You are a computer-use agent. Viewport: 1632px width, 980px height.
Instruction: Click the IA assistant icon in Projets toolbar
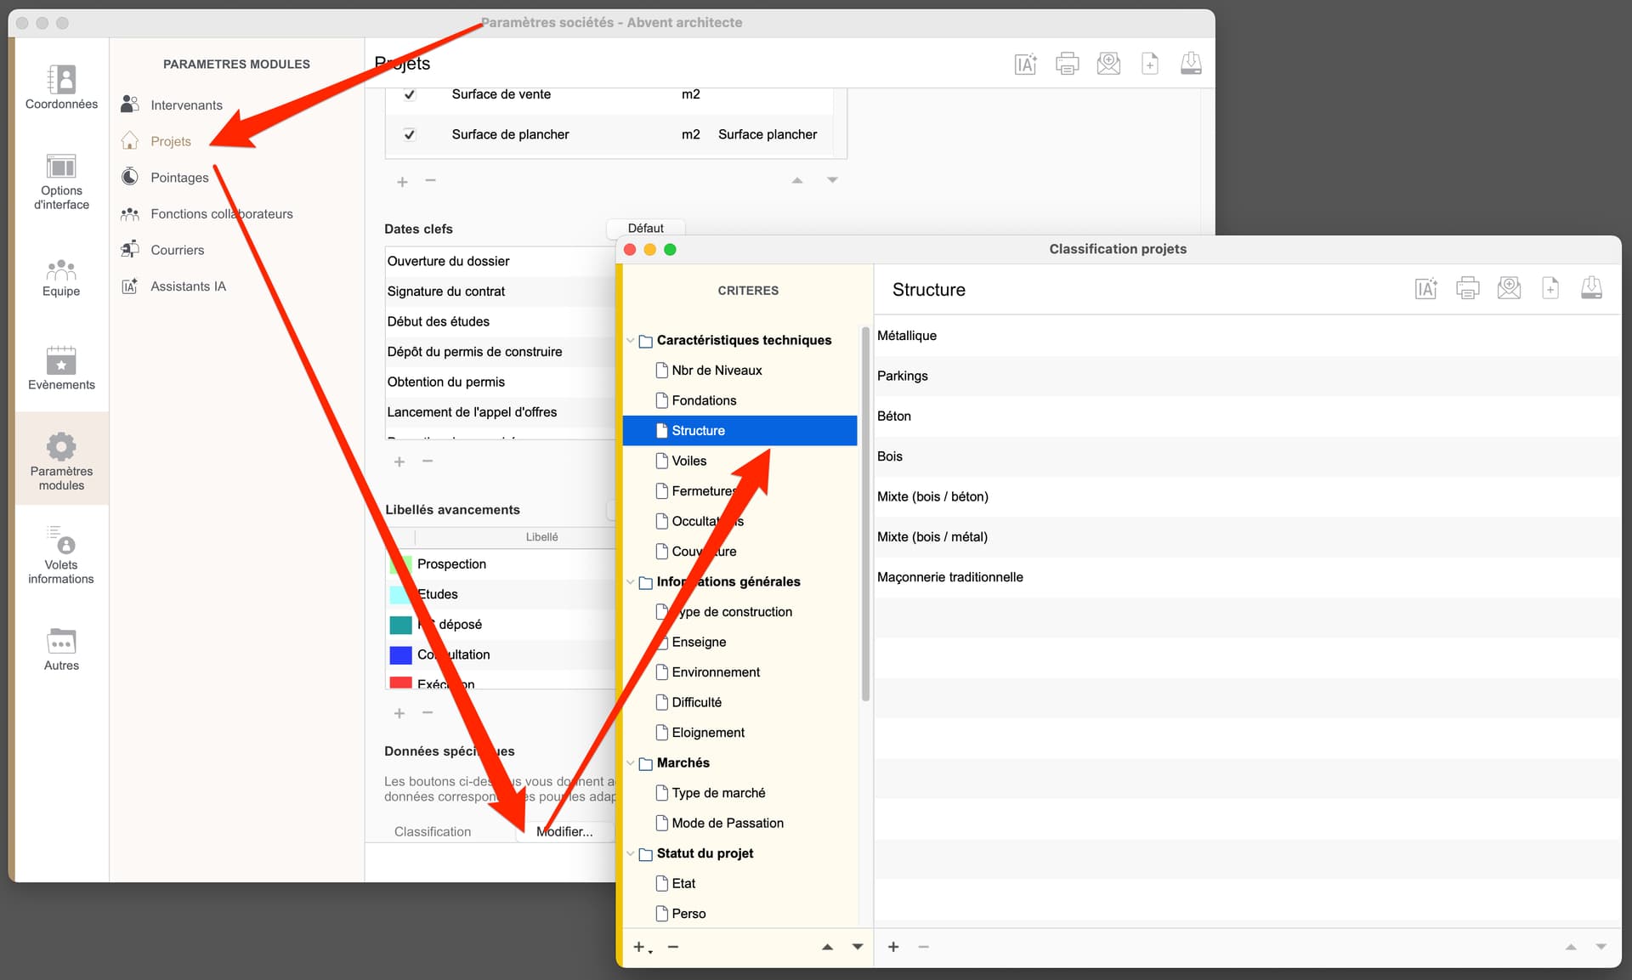pos(1025,64)
